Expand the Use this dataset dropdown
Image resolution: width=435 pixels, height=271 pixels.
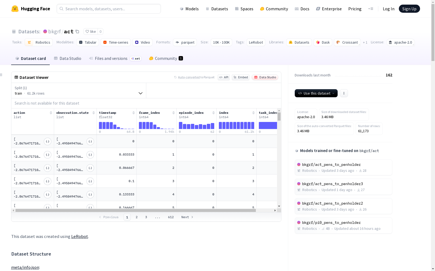316,93
